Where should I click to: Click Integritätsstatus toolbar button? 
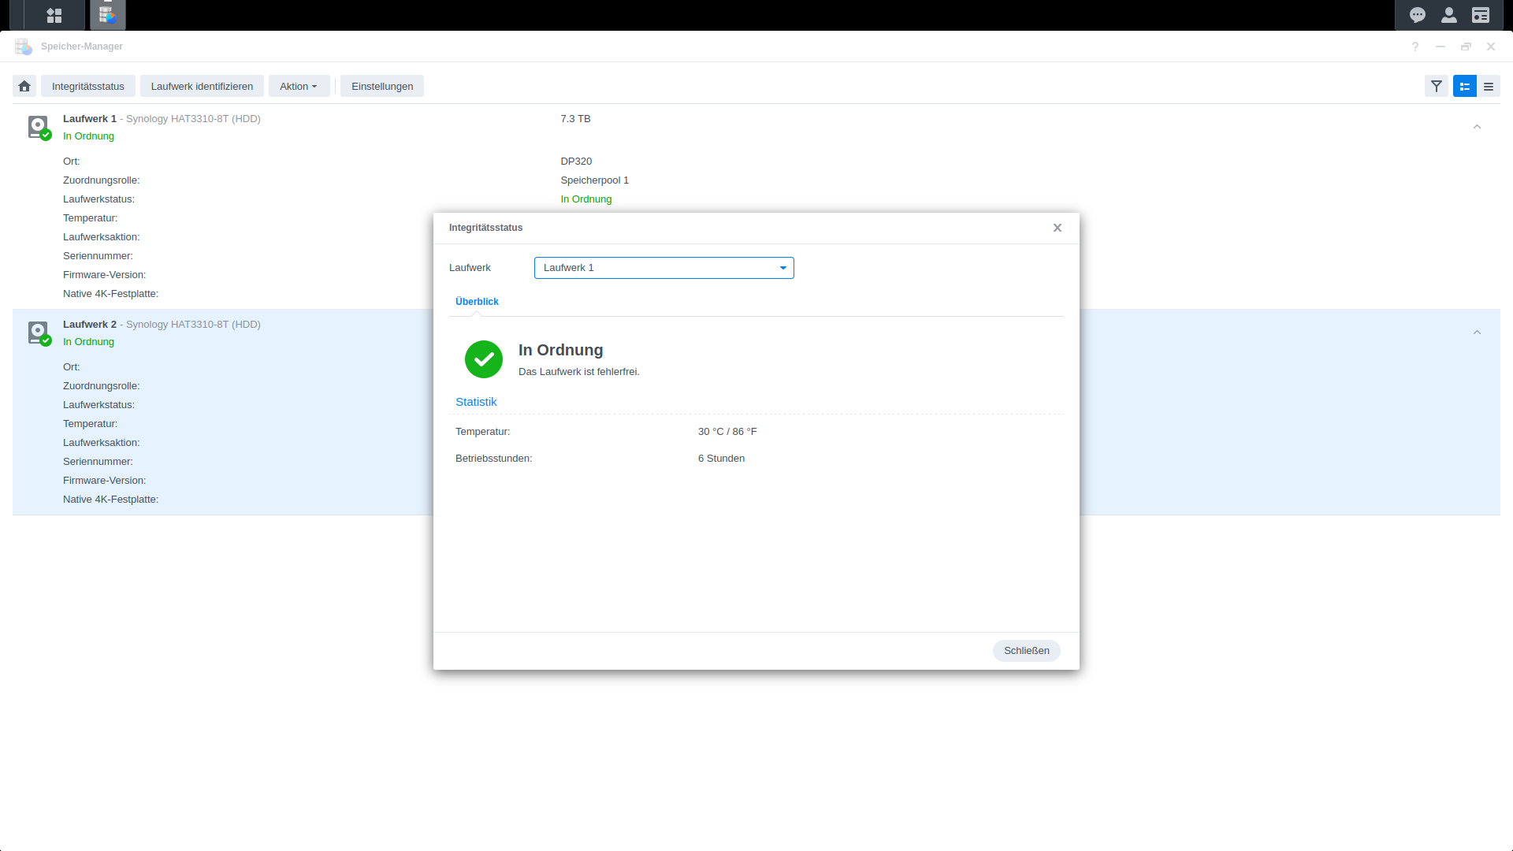(x=88, y=87)
